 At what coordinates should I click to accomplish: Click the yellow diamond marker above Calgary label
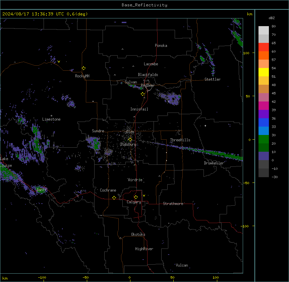[x=136, y=197]
